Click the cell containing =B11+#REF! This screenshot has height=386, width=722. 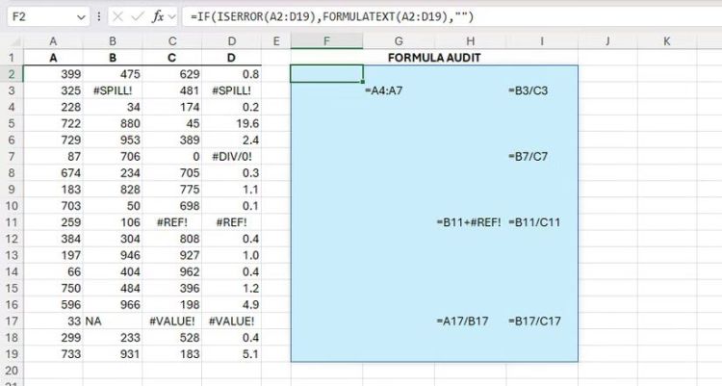click(x=469, y=222)
